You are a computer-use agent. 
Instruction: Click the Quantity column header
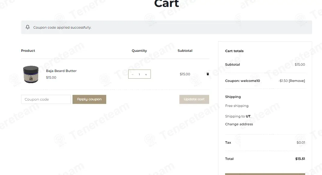(139, 51)
